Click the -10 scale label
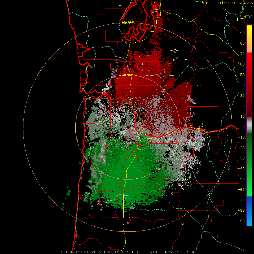Screen dimensions: 254x254 [241, 137]
